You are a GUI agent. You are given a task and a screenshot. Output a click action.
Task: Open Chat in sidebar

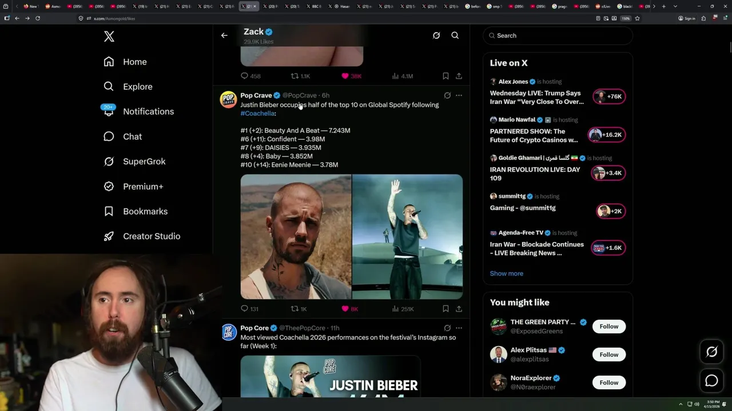[122, 136]
